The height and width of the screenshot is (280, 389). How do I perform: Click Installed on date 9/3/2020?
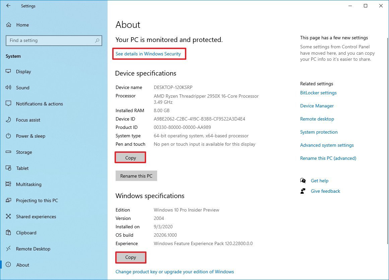tap(163, 227)
